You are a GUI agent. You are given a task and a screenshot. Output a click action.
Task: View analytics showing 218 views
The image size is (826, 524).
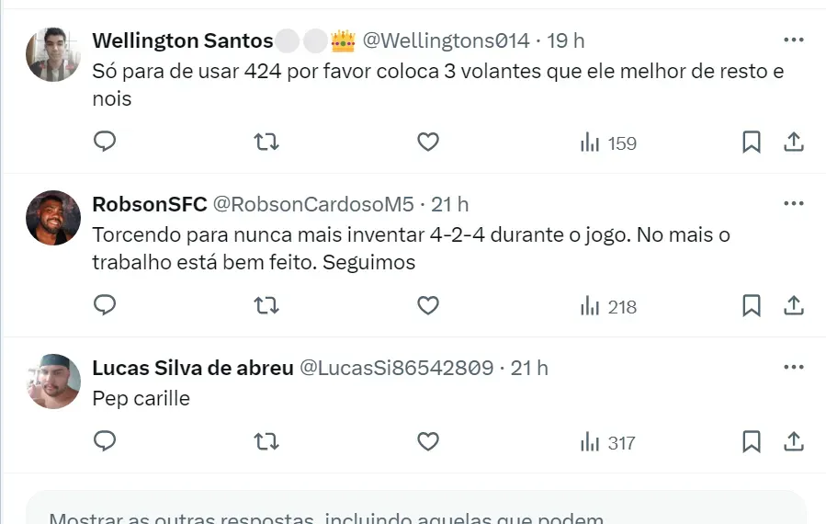coord(608,307)
